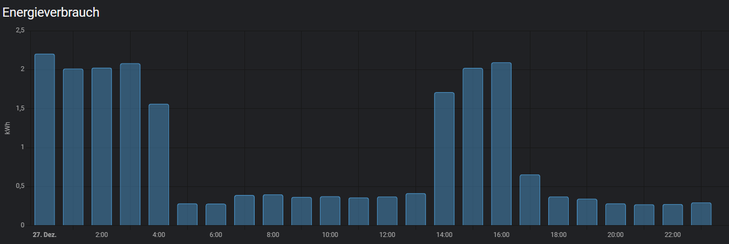Image resolution: width=729 pixels, height=244 pixels.
Task: Click the 14:00 axis label
Action: pyautogui.click(x=444, y=235)
